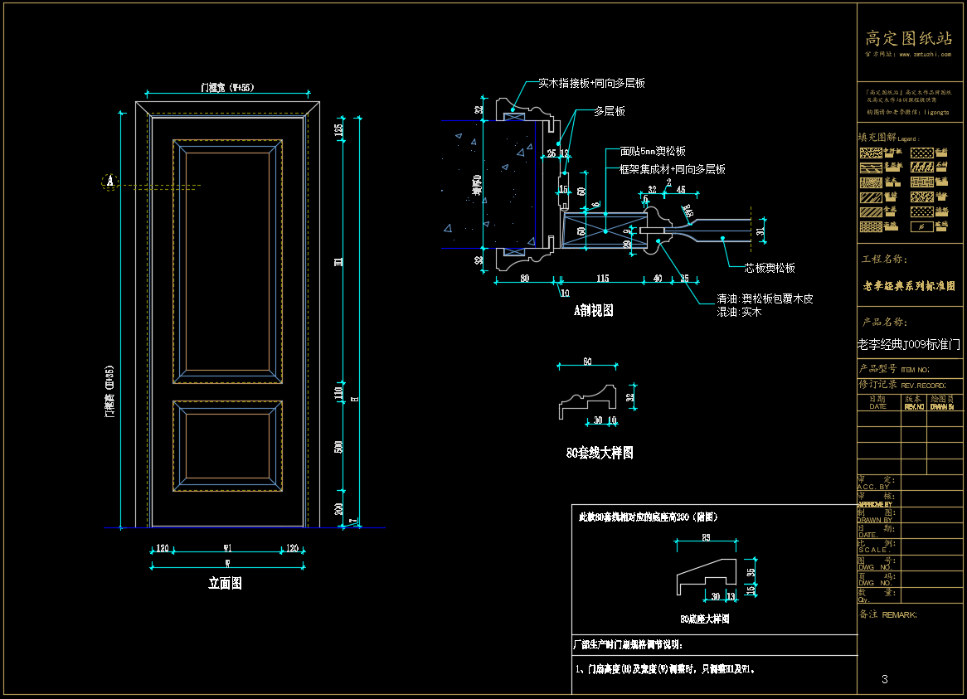Click the 实木指接板+同向多层板 leader label
Viewport: 967px width, 699px height.
click(591, 84)
